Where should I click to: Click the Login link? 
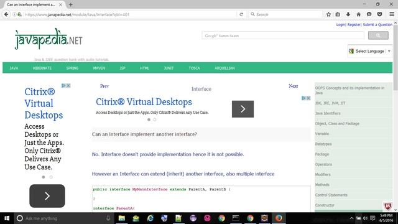click(340, 25)
